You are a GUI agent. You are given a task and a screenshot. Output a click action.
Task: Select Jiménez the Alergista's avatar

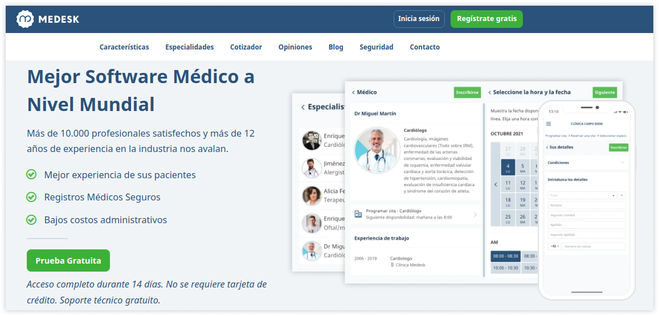[x=312, y=168]
